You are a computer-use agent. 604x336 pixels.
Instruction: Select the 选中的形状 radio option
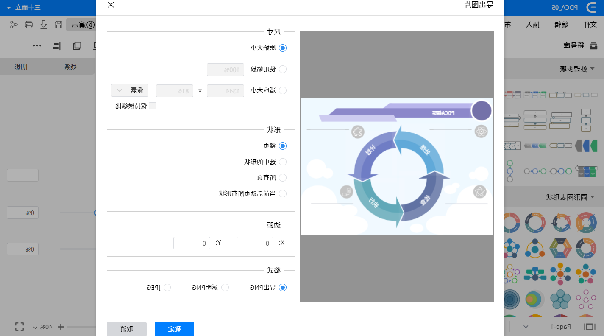(283, 162)
